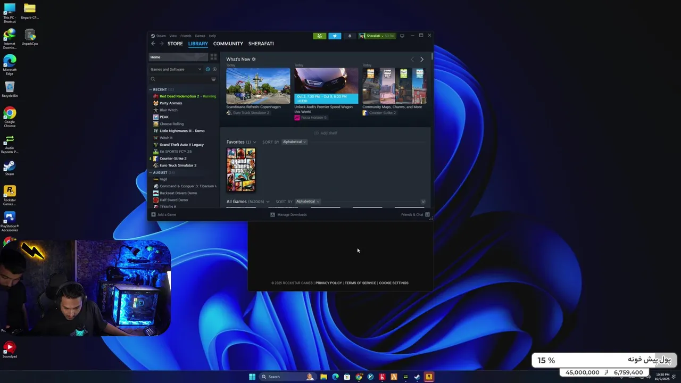
Task: Open COOKIE SETTINGS in Rockstar window
Action: (394, 283)
